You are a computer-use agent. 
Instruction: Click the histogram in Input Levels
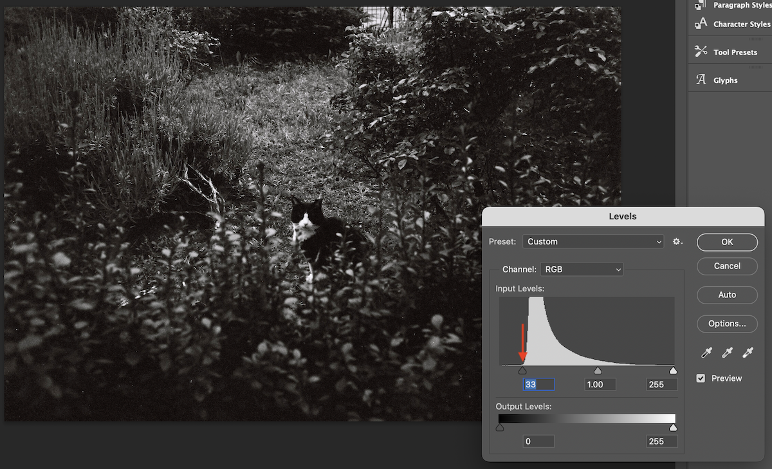point(587,331)
